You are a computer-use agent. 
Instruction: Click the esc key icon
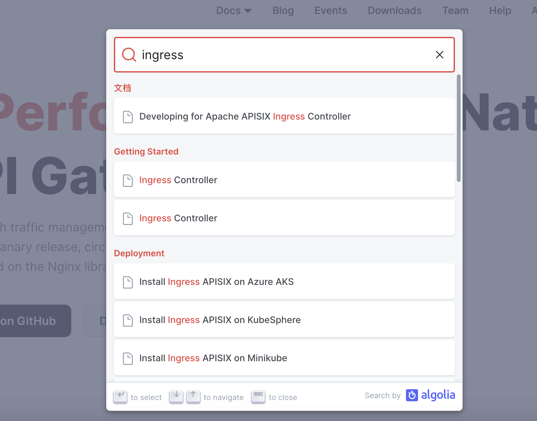coord(258,397)
